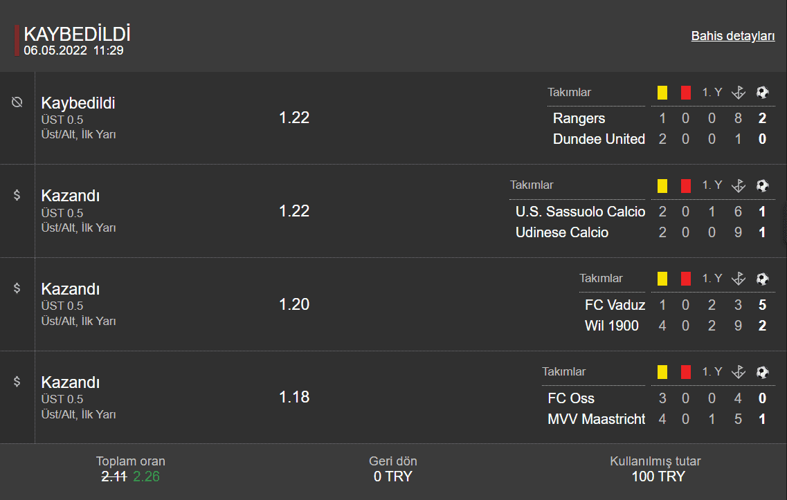
Task: Click the 1.22 odds for Rangers match
Action: click(x=294, y=118)
